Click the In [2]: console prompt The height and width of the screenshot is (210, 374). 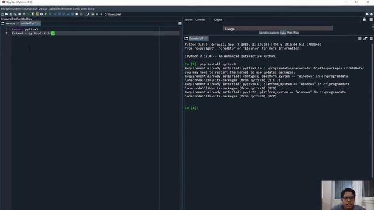point(191,108)
